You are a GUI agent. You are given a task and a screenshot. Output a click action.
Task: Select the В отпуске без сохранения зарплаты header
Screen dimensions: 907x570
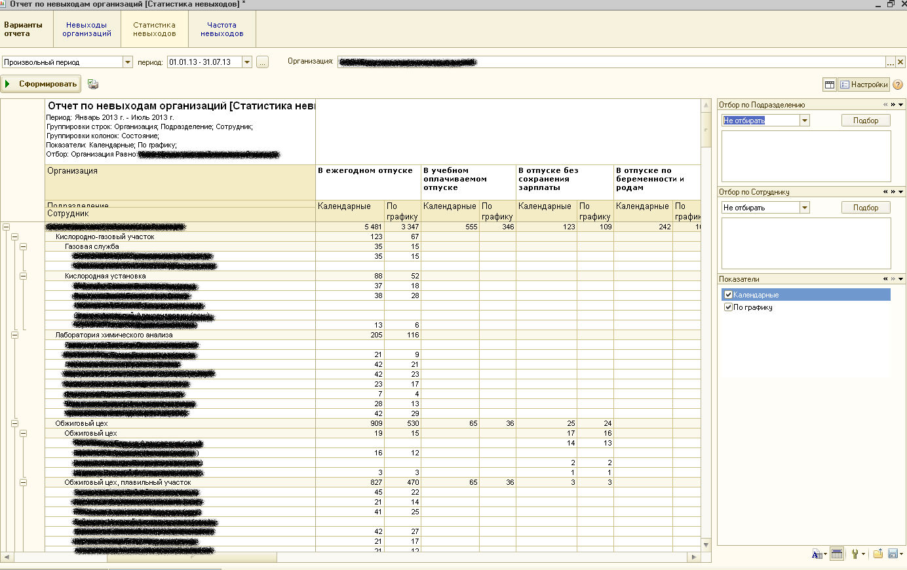pos(565,182)
